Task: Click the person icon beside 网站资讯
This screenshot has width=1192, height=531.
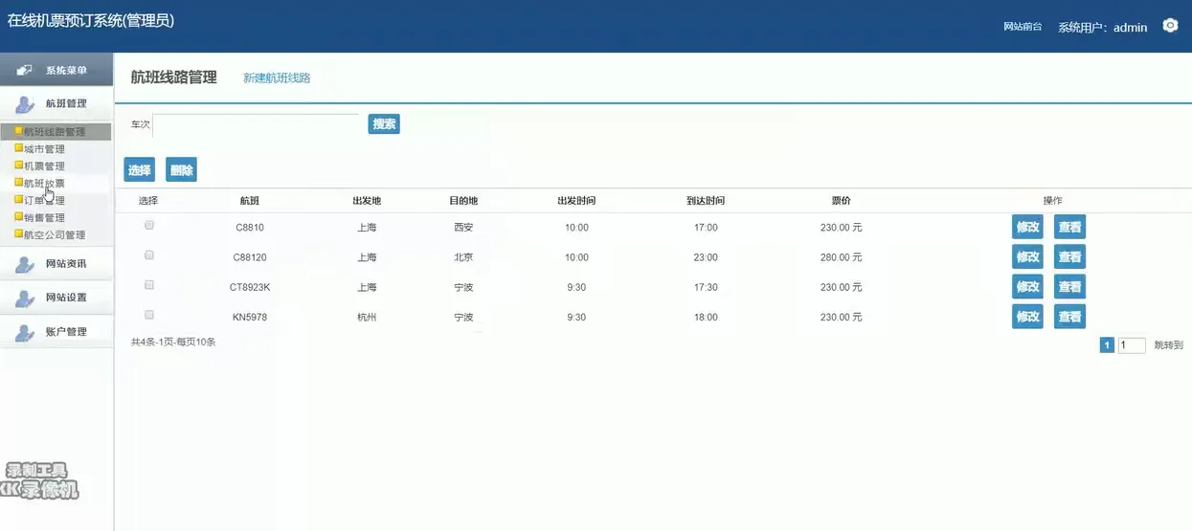Action: click(26, 264)
